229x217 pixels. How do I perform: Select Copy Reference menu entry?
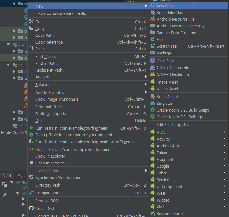(88, 42)
